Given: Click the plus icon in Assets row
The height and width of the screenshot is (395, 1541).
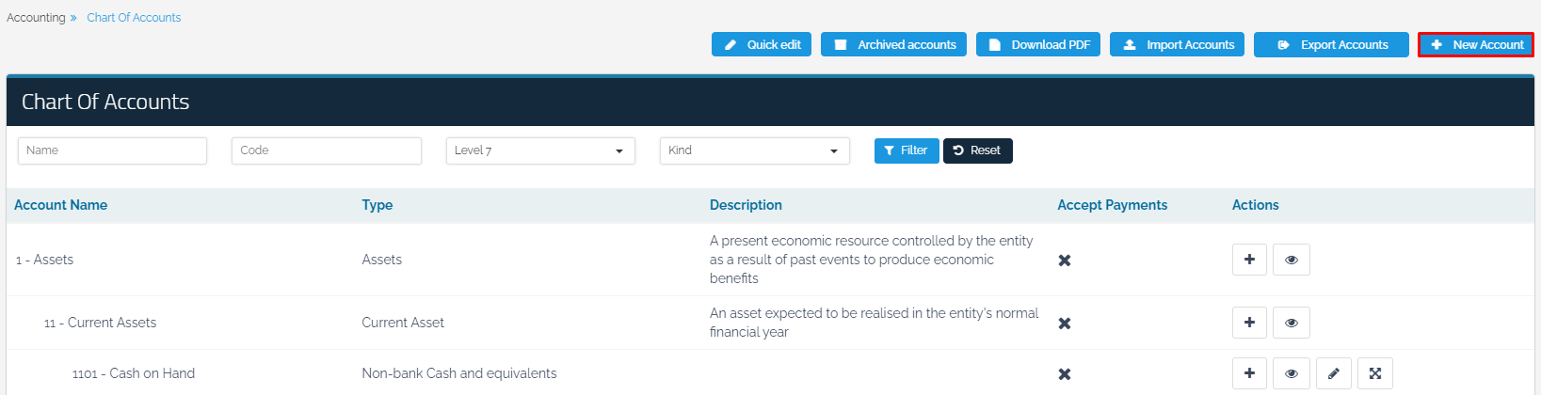Looking at the screenshot, I should pyautogui.click(x=1249, y=260).
